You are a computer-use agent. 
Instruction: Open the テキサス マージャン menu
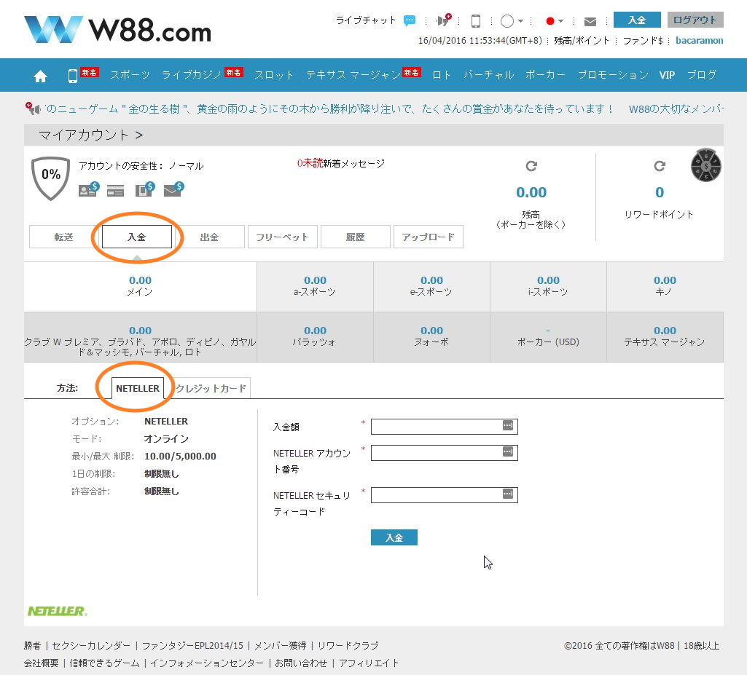pos(353,75)
